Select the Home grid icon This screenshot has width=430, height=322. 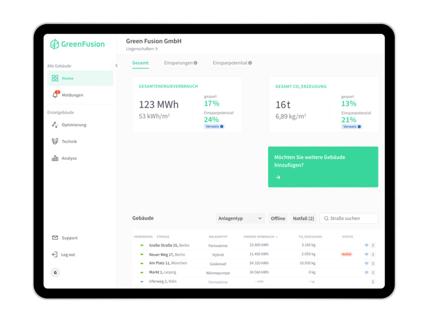[56, 78]
